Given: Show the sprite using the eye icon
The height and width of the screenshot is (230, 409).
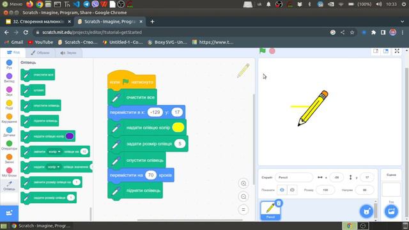Looking at the screenshot, I should coord(282,190).
